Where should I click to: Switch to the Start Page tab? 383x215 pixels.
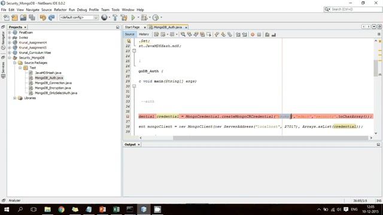(132, 27)
